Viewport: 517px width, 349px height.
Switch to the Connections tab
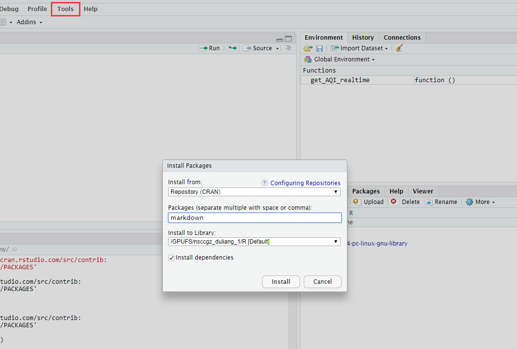(402, 38)
